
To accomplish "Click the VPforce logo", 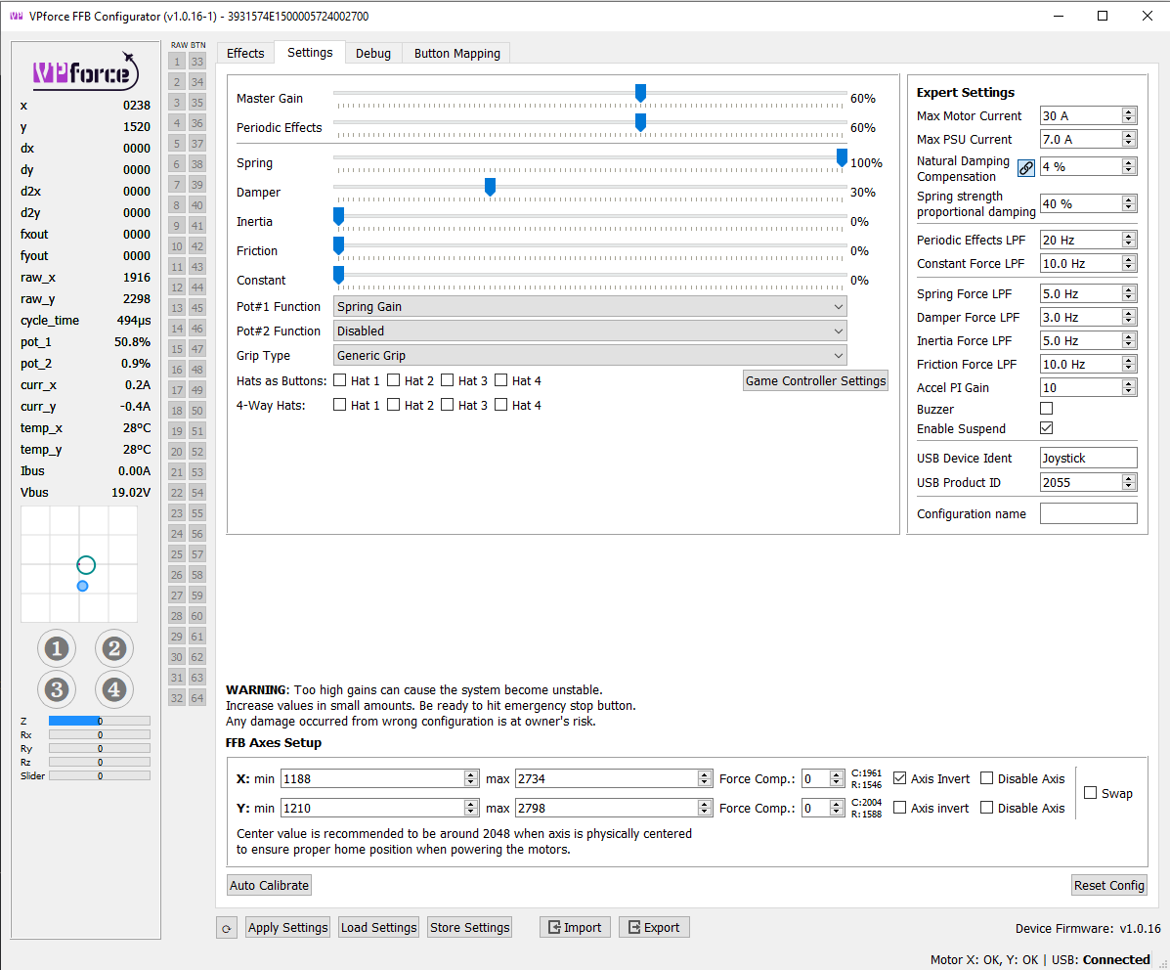I will point(86,71).
